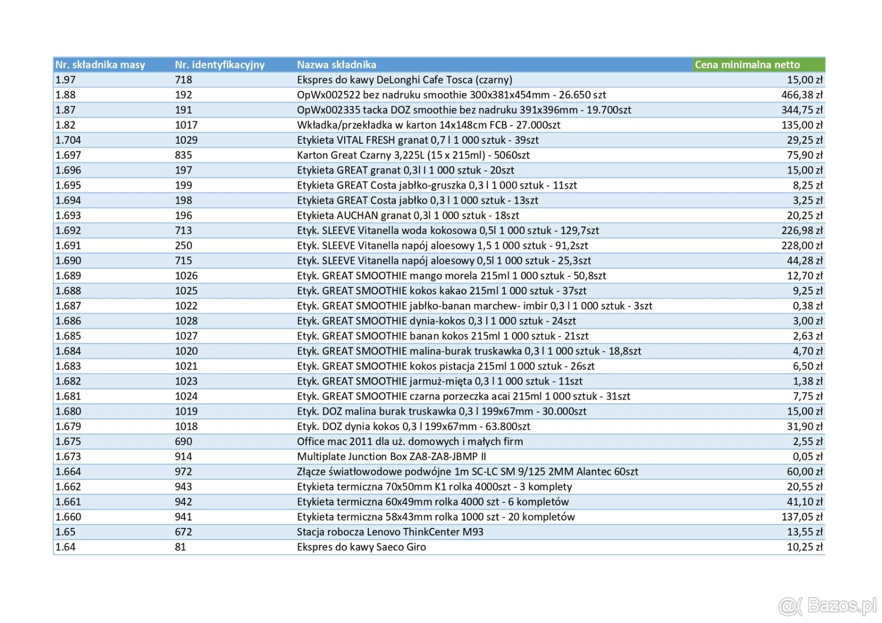This screenshot has height=623, width=882.
Task: Click identification number 1022
Action: click(x=186, y=306)
